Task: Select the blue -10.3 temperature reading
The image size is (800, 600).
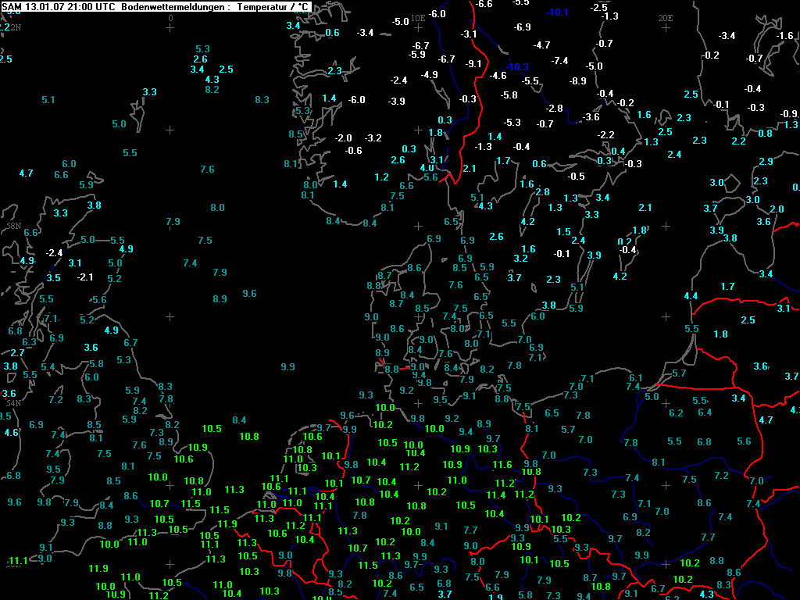Action: (x=517, y=66)
